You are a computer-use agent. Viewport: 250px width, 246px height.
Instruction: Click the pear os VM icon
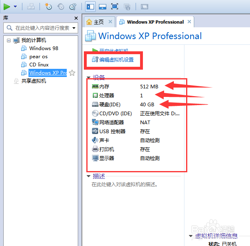tap(24, 57)
